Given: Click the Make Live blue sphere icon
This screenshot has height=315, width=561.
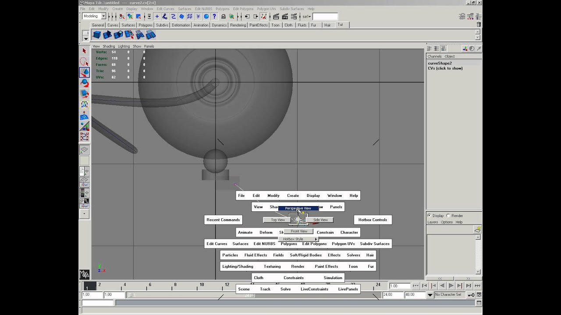Looking at the screenshot, I should (206, 17).
